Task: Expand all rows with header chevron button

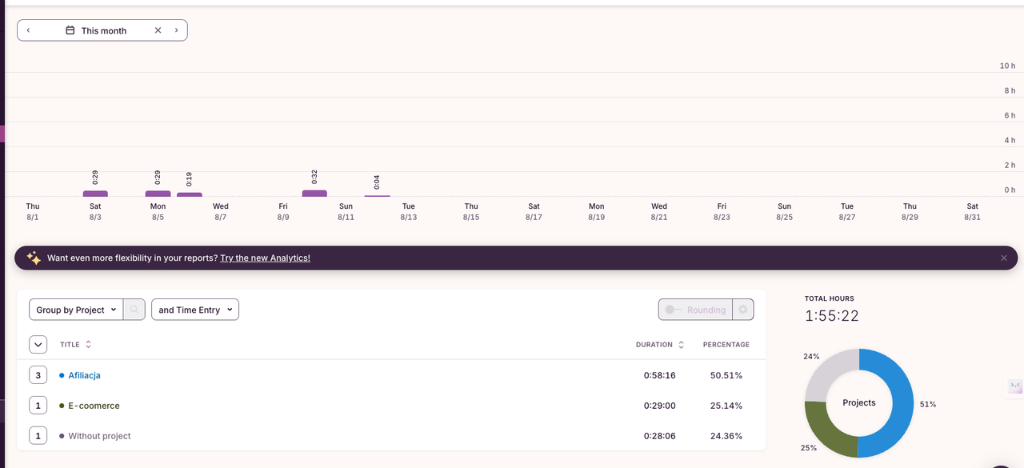Action: coord(38,344)
